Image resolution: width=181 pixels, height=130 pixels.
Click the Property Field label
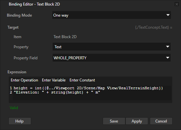[26, 58]
